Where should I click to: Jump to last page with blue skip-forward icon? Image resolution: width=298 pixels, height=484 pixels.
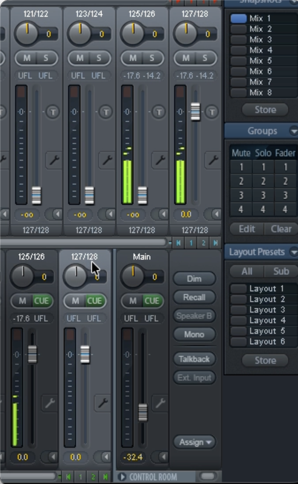pos(216,243)
